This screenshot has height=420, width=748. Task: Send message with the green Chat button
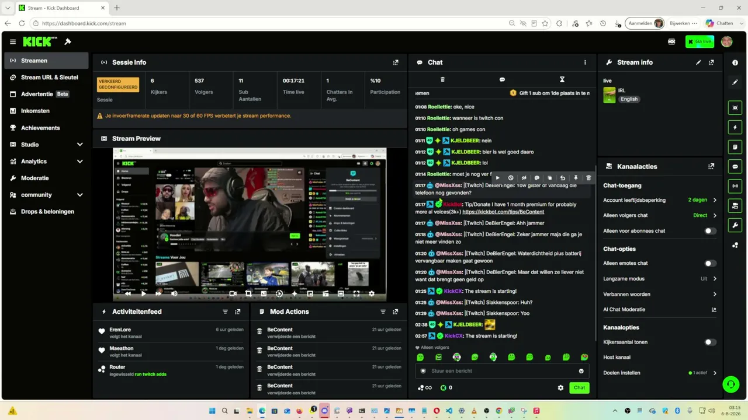tap(579, 388)
